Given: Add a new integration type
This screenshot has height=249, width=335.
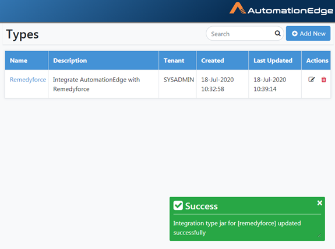Looking at the screenshot, I should [308, 34].
